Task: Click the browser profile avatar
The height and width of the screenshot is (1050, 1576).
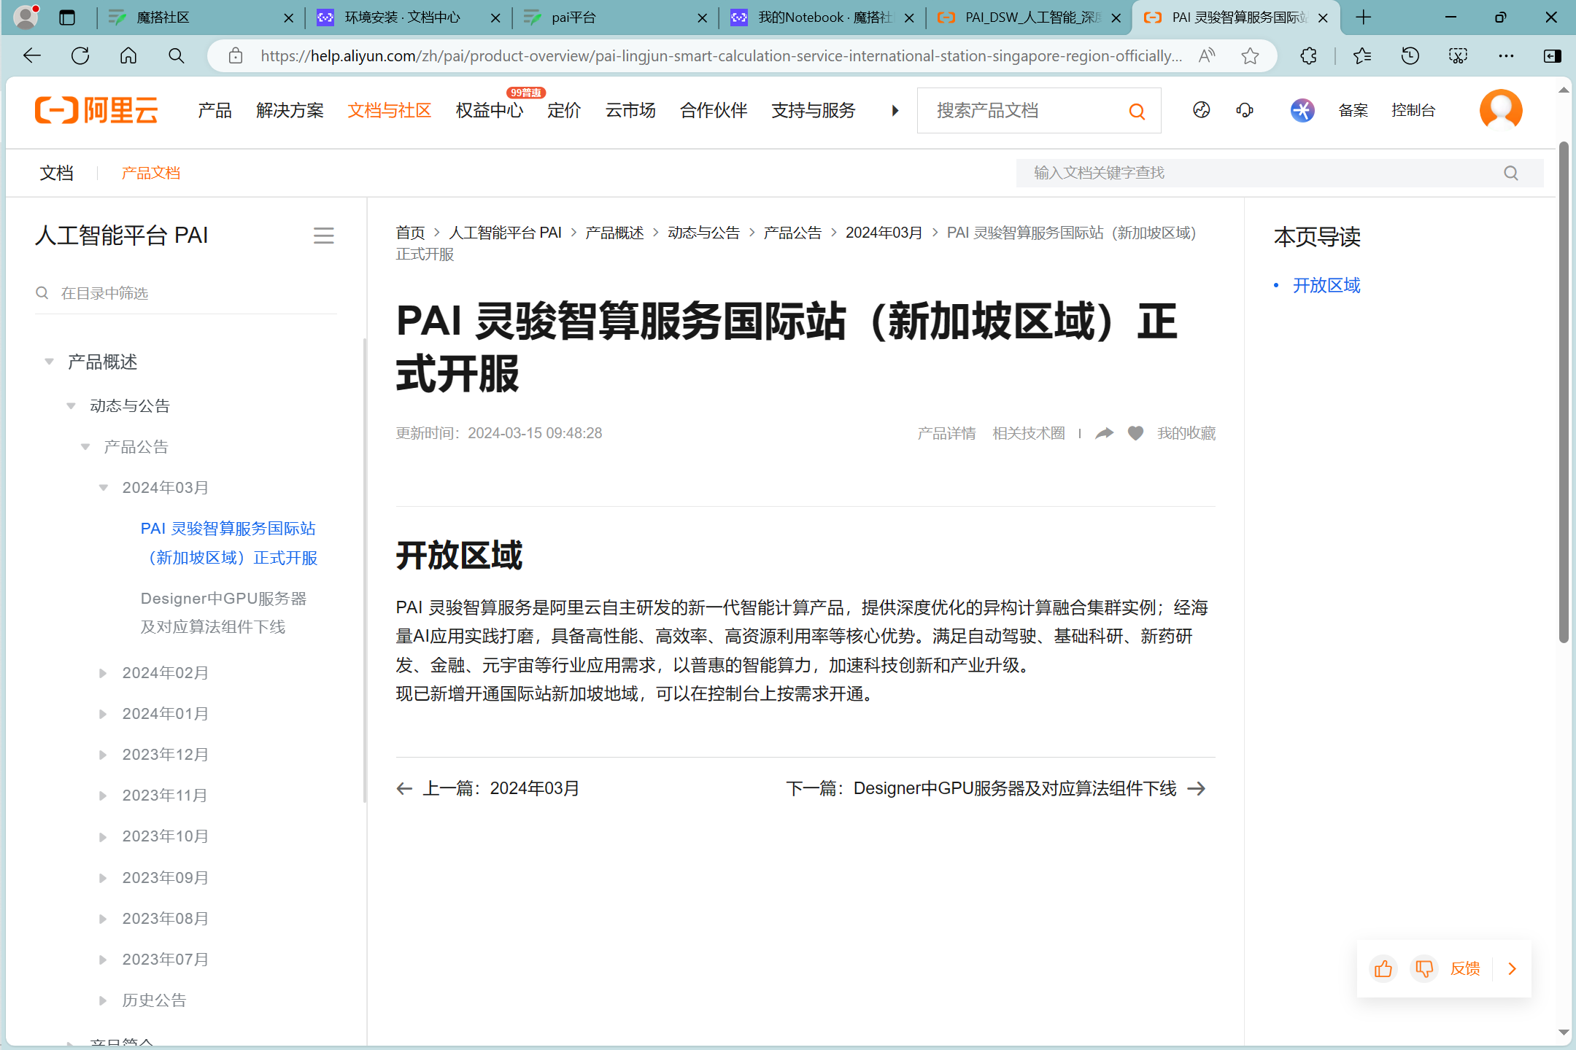Action: [x=26, y=17]
